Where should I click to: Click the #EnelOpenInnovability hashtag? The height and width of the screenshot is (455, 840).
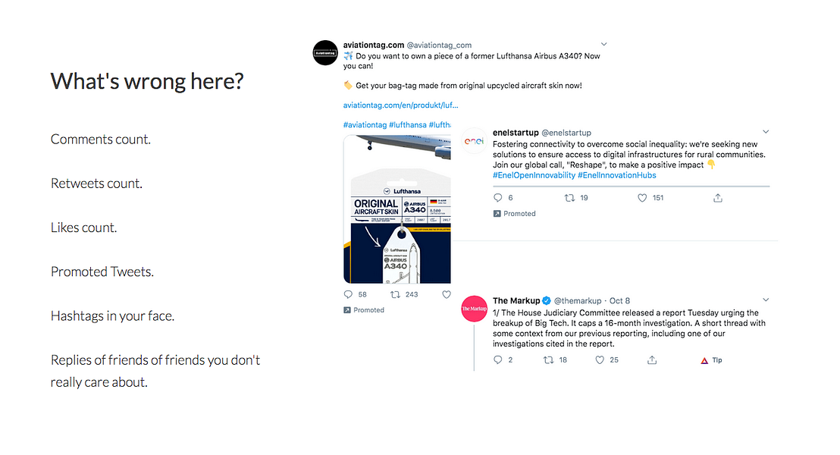(x=534, y=175)
